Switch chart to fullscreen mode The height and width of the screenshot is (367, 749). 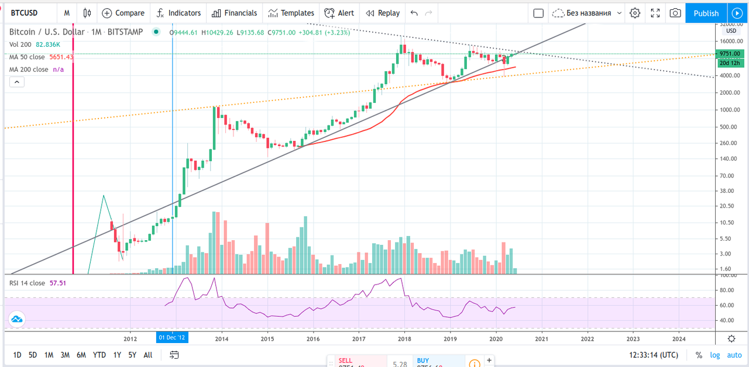click(x=655, y=13)
